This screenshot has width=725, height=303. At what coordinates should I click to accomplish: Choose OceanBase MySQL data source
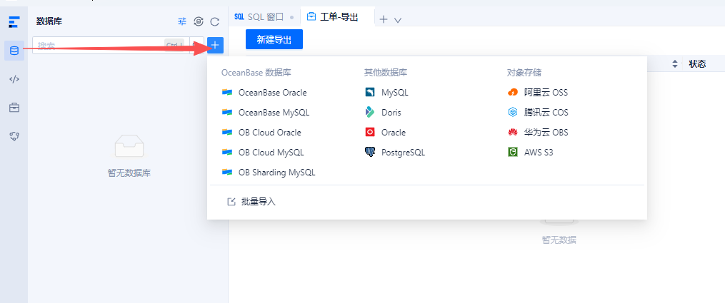(x=273, y=113)
